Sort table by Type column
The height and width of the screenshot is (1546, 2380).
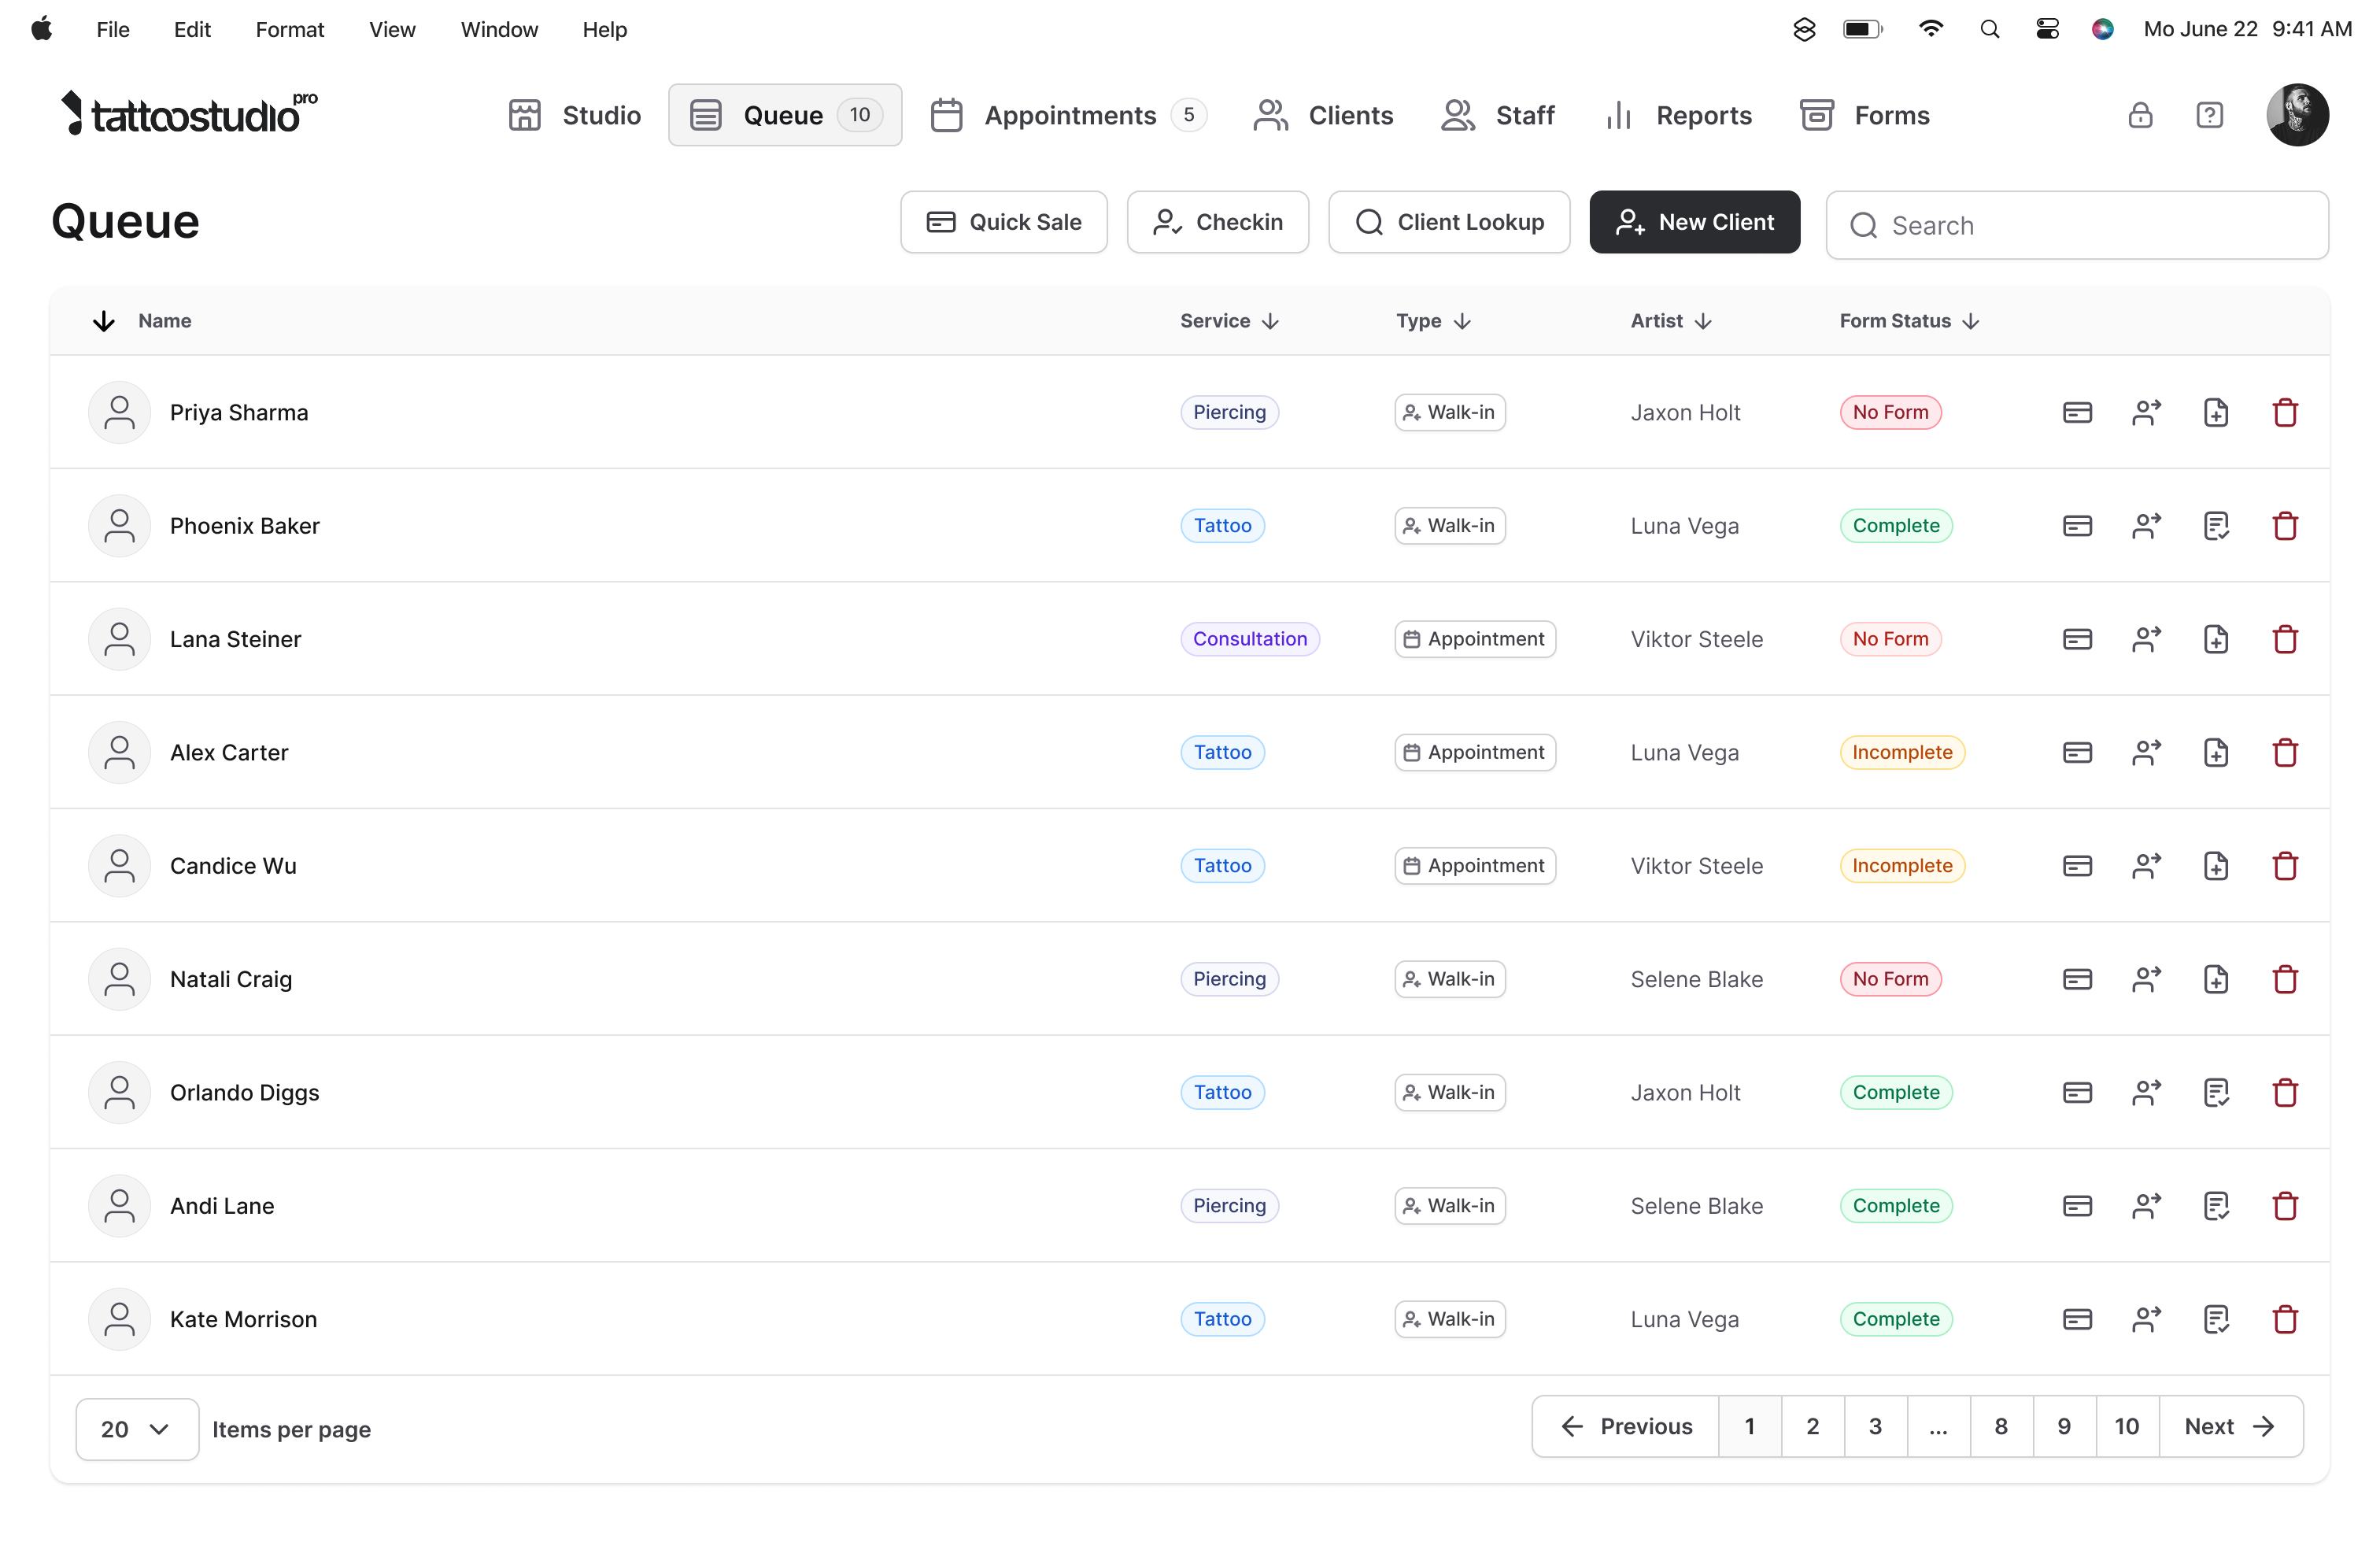1433,321
